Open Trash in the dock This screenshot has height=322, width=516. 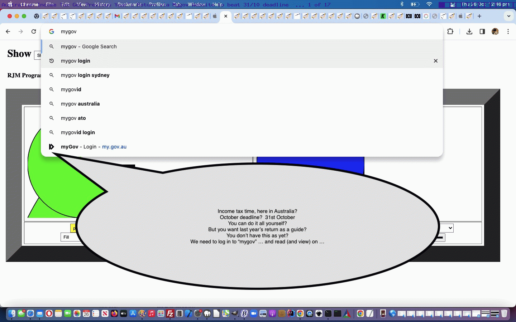[x=504, y=313]
